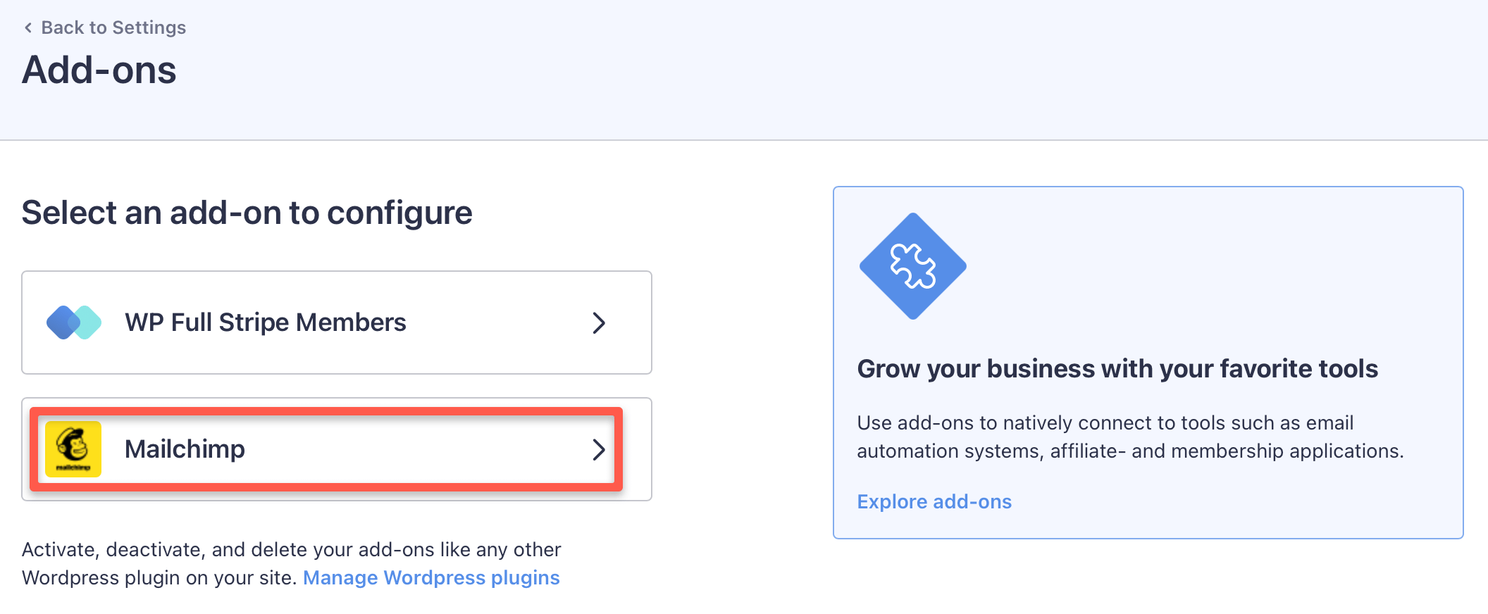The height and width of the screenshot is (614, 1488).
Task: Click empty space inside the Mailchimp card
Action: tap(423, 449)
